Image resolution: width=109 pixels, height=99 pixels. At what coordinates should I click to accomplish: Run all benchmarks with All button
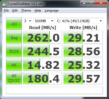coord(14,24)
